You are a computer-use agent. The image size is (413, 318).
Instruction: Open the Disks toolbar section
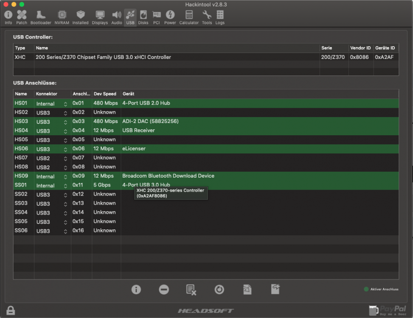pos(143,17)
